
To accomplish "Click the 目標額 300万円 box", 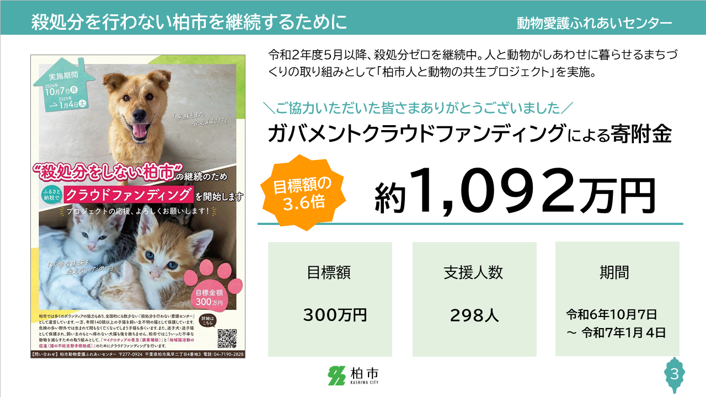I will [330, 299].
